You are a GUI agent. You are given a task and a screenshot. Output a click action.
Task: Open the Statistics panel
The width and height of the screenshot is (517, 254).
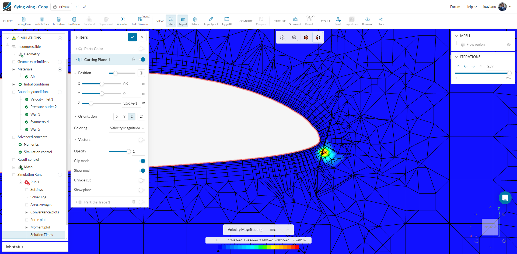(195, 21)
